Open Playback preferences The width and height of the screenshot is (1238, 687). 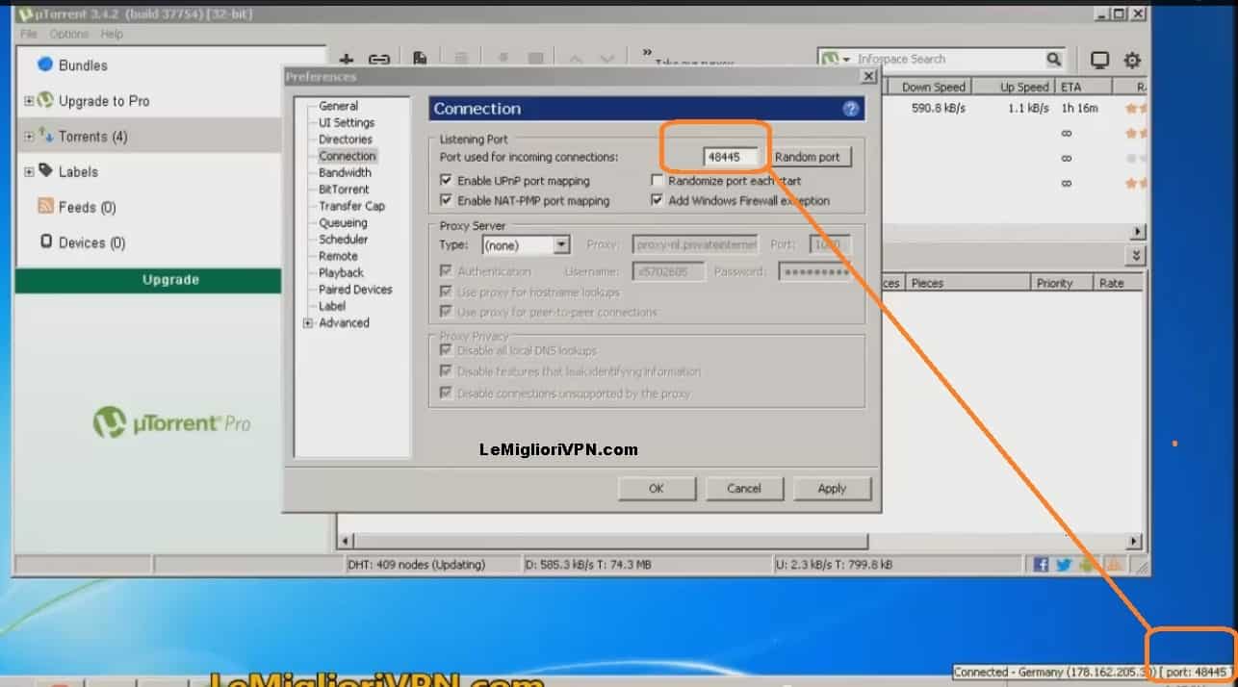pyautogui.click(x=342, y=272)
